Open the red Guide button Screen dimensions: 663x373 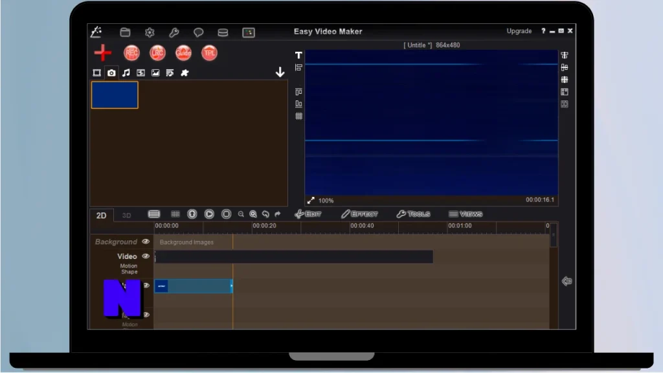point(183,53)
